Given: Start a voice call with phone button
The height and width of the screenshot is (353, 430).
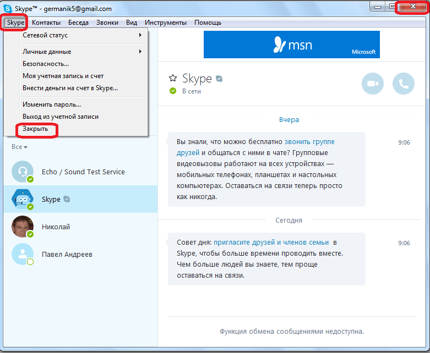Looking at the screenshot, I should tap(404, 84).
